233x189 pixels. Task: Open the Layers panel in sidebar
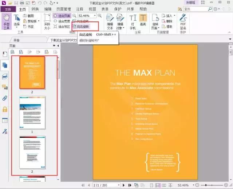[x=5, y=76]
